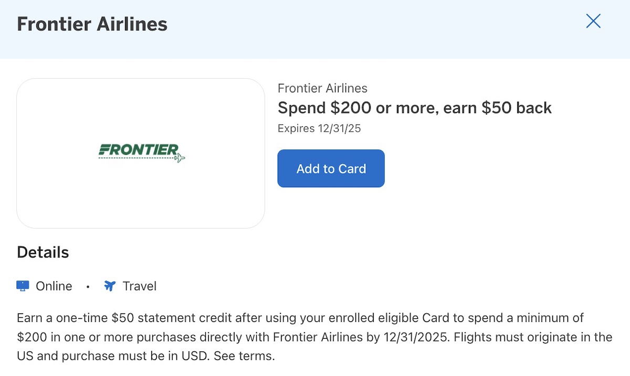Viewport: 630px width, 376px height.
Task: Click the blue Online monitor icon
Action: click(x=23, y=286)
